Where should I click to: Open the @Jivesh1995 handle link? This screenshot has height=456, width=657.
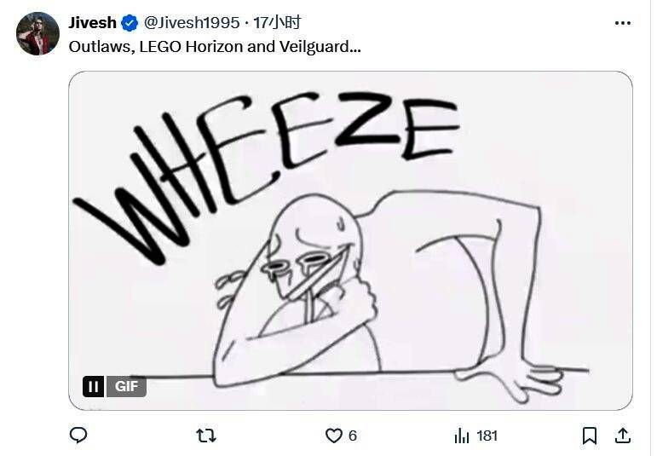click(x=192, y=23)
